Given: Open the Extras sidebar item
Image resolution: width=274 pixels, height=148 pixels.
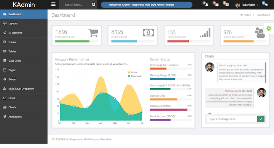Looking at the screenshot, I should pos(24,80).
